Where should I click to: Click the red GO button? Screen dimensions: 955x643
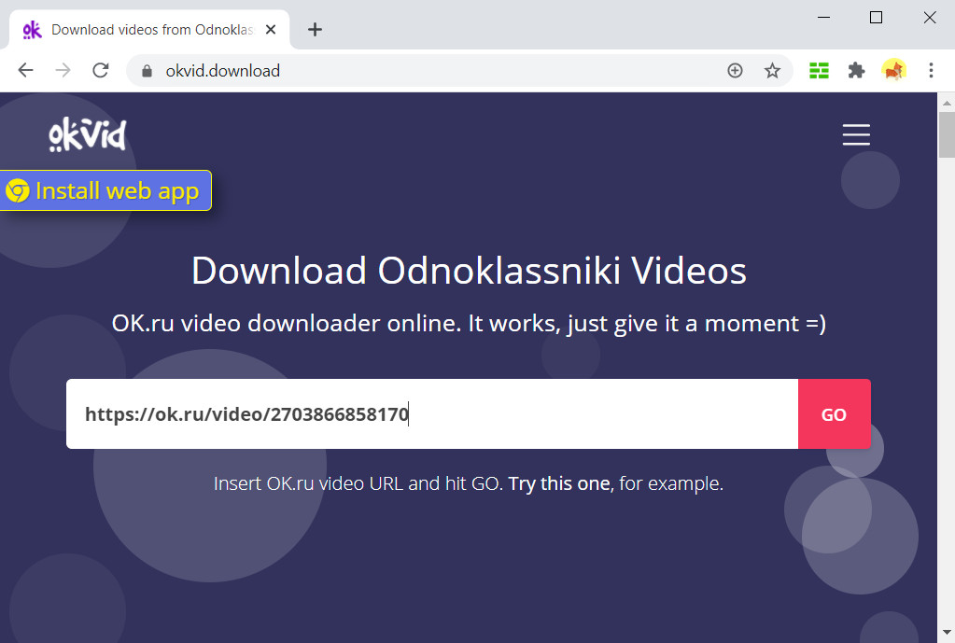[x=834, y=414]
